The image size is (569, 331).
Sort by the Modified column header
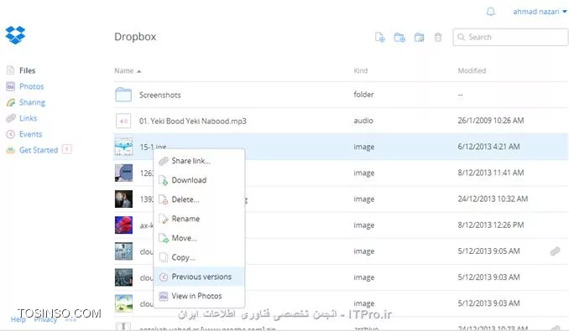coord(472,70)
